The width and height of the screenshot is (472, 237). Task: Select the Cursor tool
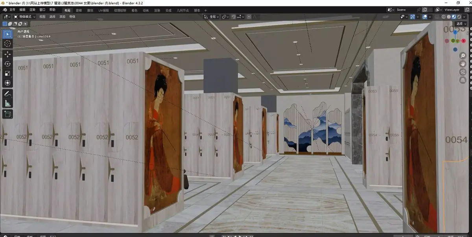pyautogui.click(x=7, y=44)
